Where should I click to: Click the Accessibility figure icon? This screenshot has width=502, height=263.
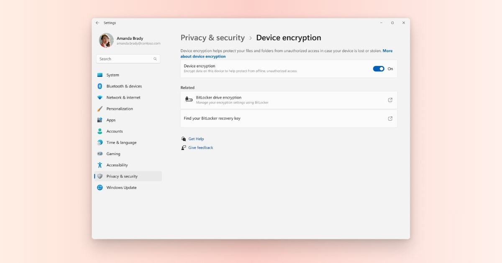tap(100, 165)
